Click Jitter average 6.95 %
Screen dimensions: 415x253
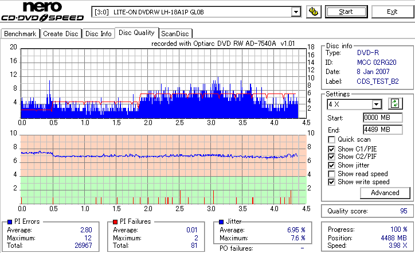(x=296, y=230)
